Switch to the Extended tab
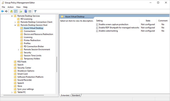170x101 pixels. click(65, 95)
